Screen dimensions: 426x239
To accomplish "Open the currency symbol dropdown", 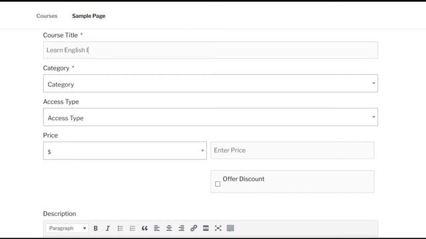I will tap(125, 151).
